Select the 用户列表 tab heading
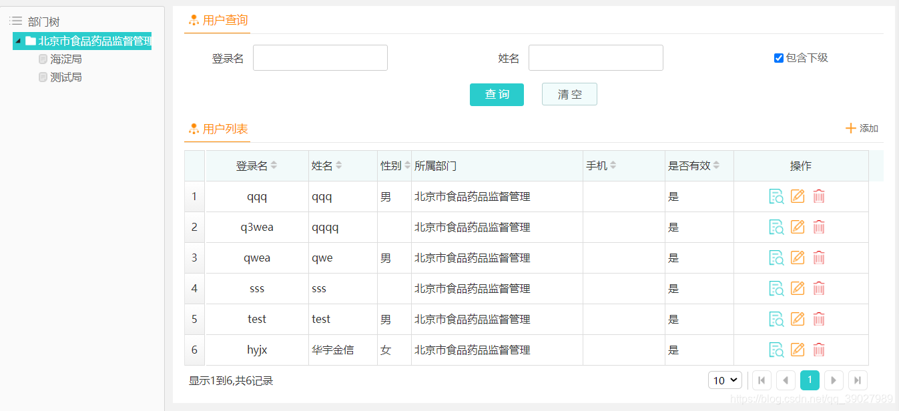Viewport: 899px width, 411px height. tap(225, 129)
